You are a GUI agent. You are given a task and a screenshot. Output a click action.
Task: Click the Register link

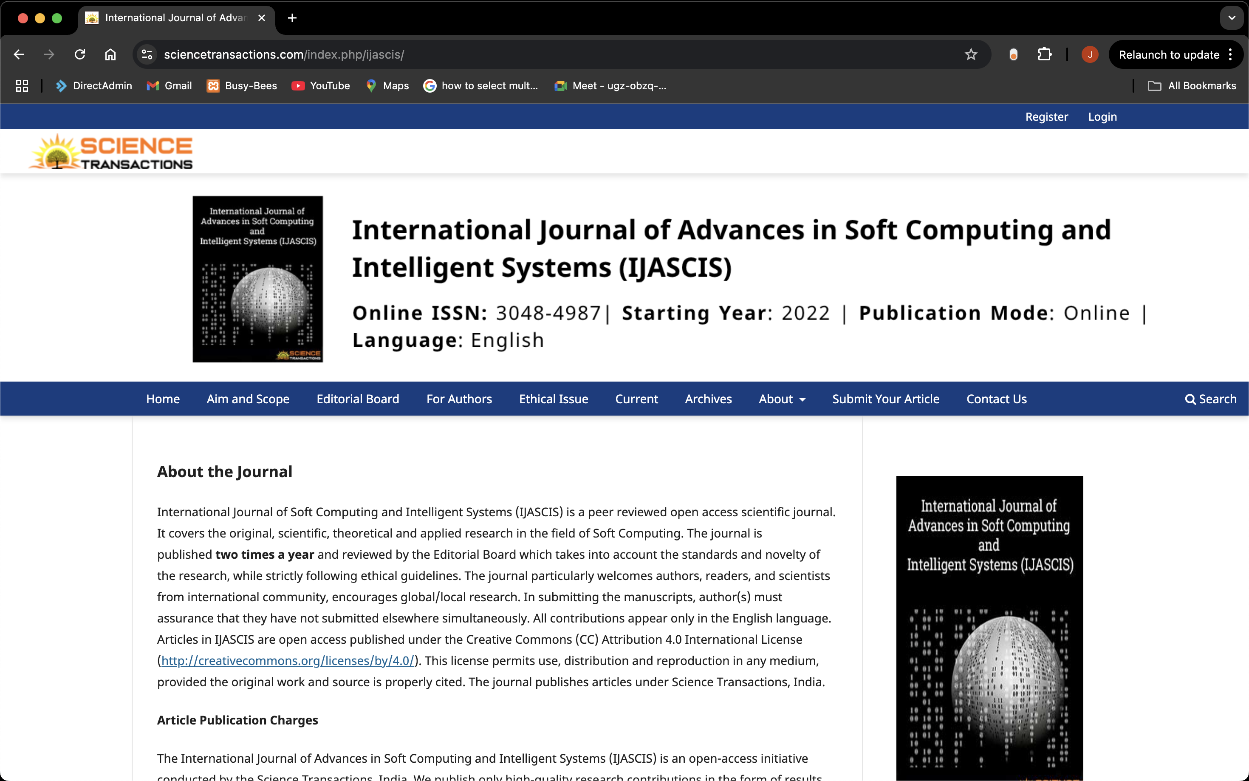pyautogui.click(x=1047, y=117)
